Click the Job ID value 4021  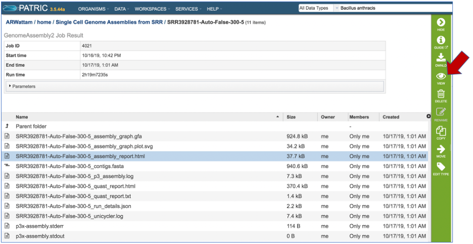pyautogui.click(x=86, y=46)
